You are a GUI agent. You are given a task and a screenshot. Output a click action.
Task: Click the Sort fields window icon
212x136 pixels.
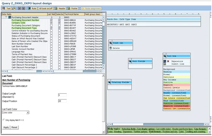point(130,61)
